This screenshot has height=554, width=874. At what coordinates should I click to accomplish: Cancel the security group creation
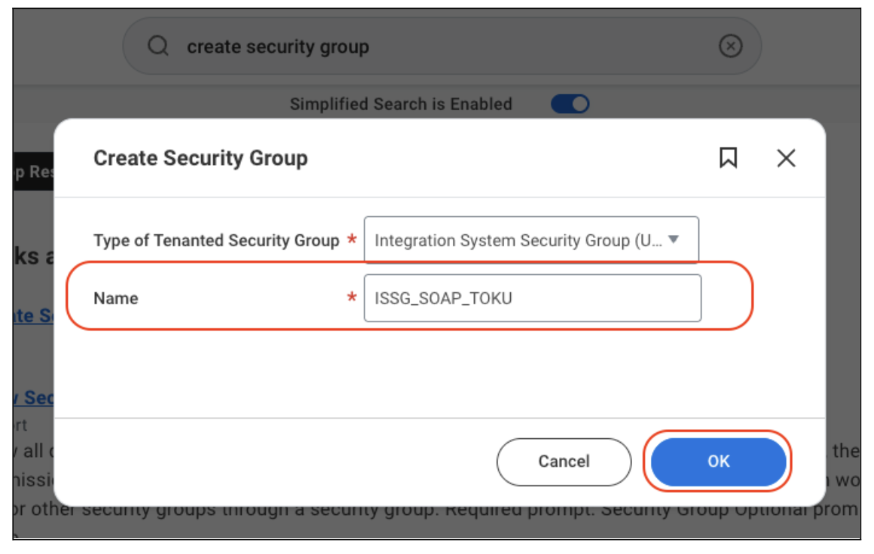[x=564, y=461]
